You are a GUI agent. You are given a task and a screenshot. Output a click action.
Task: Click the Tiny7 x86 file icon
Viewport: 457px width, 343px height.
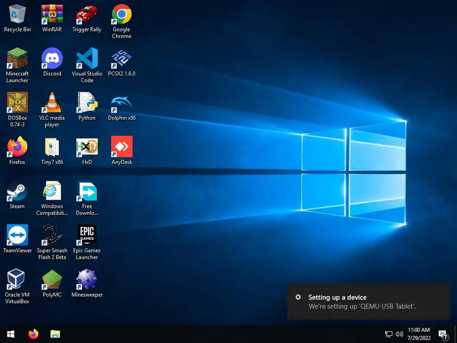click(x=52, y=151)
